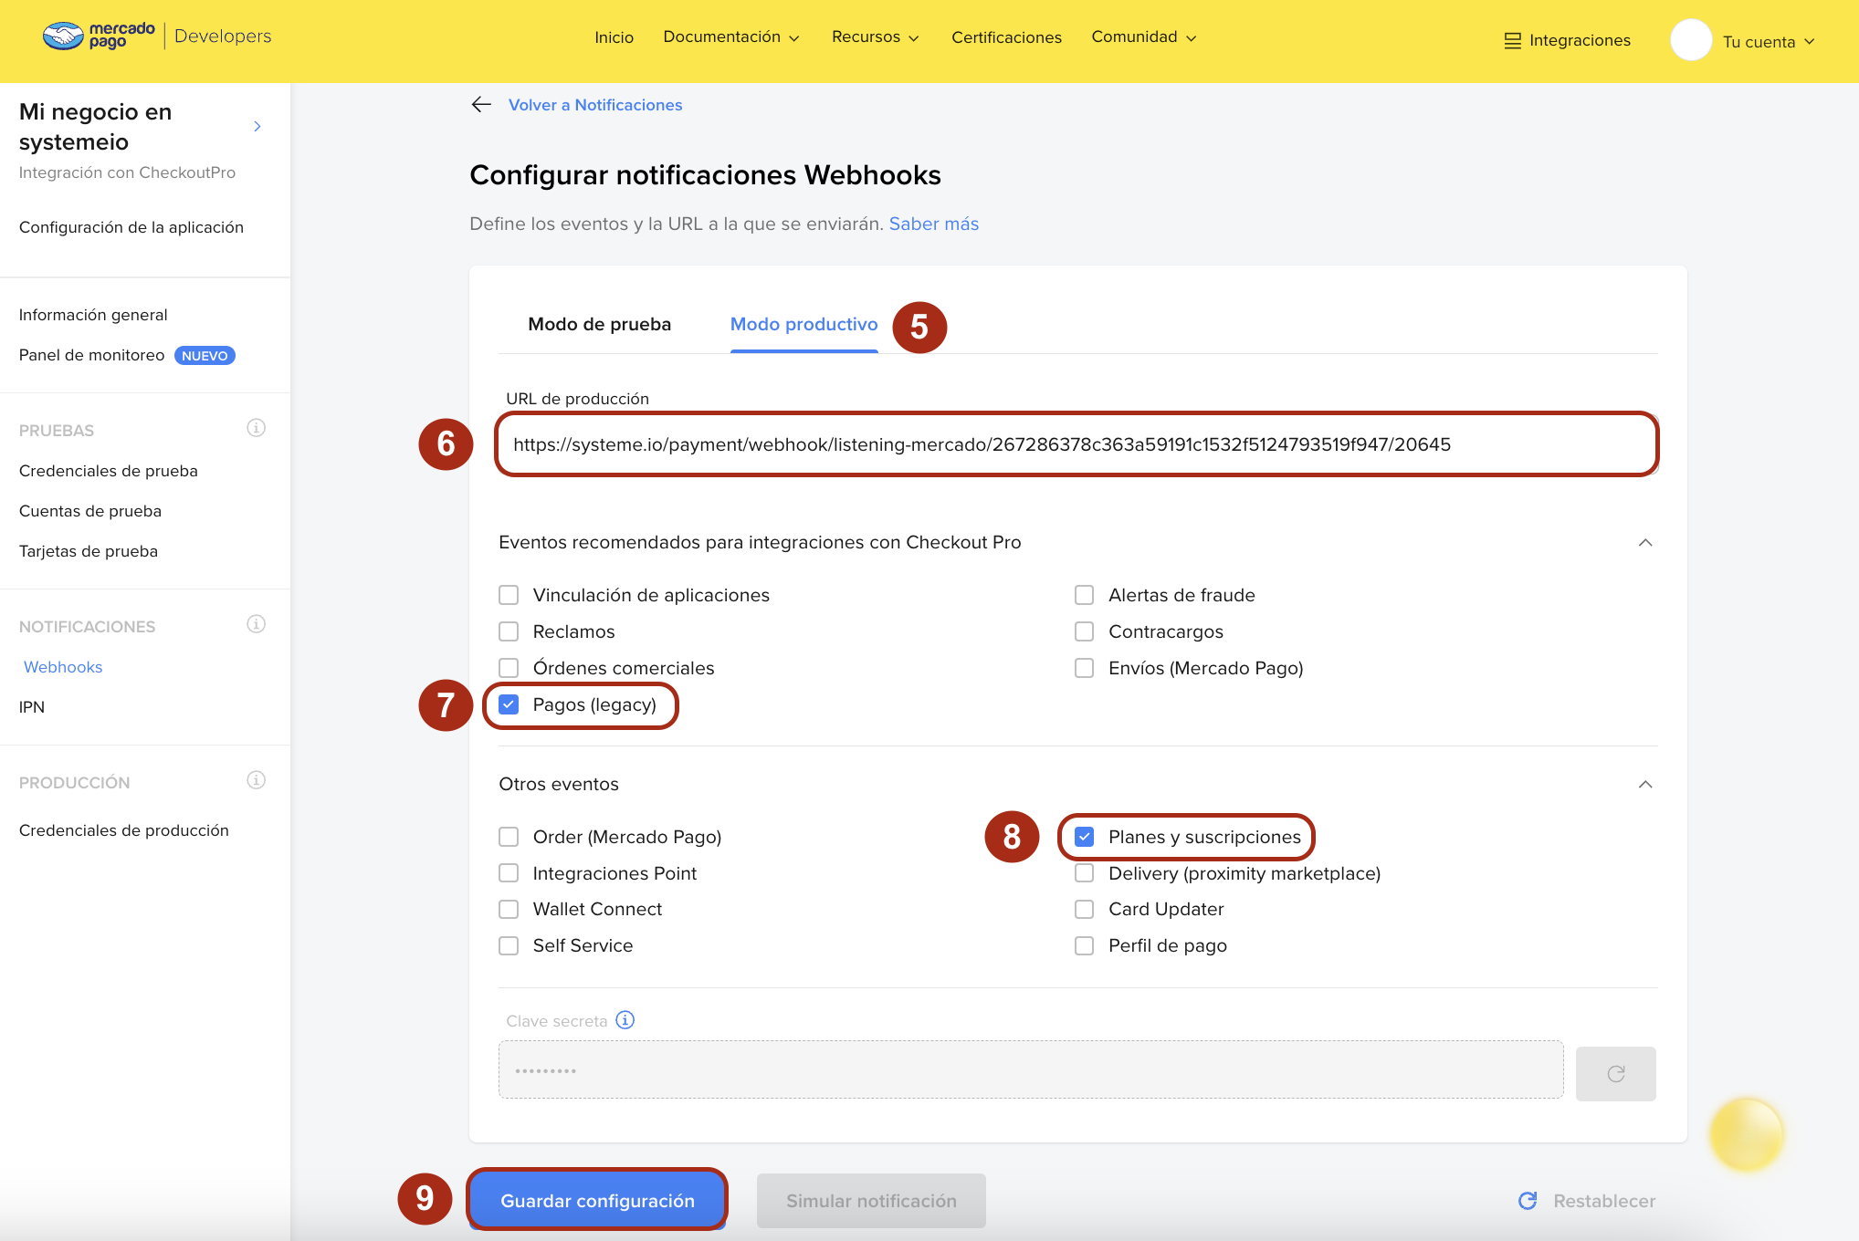The height and width of the screenshot is (1241, 1859).
Task: Open the Comunidad dropdown menu
Action: 1143,37
